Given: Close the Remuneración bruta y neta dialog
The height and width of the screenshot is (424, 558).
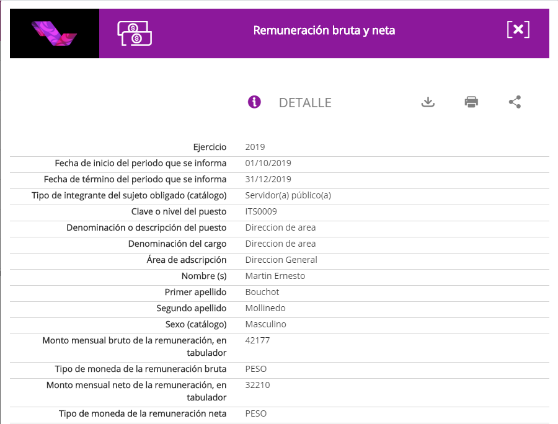Looking at the screenshot, I should pos(518,30).
